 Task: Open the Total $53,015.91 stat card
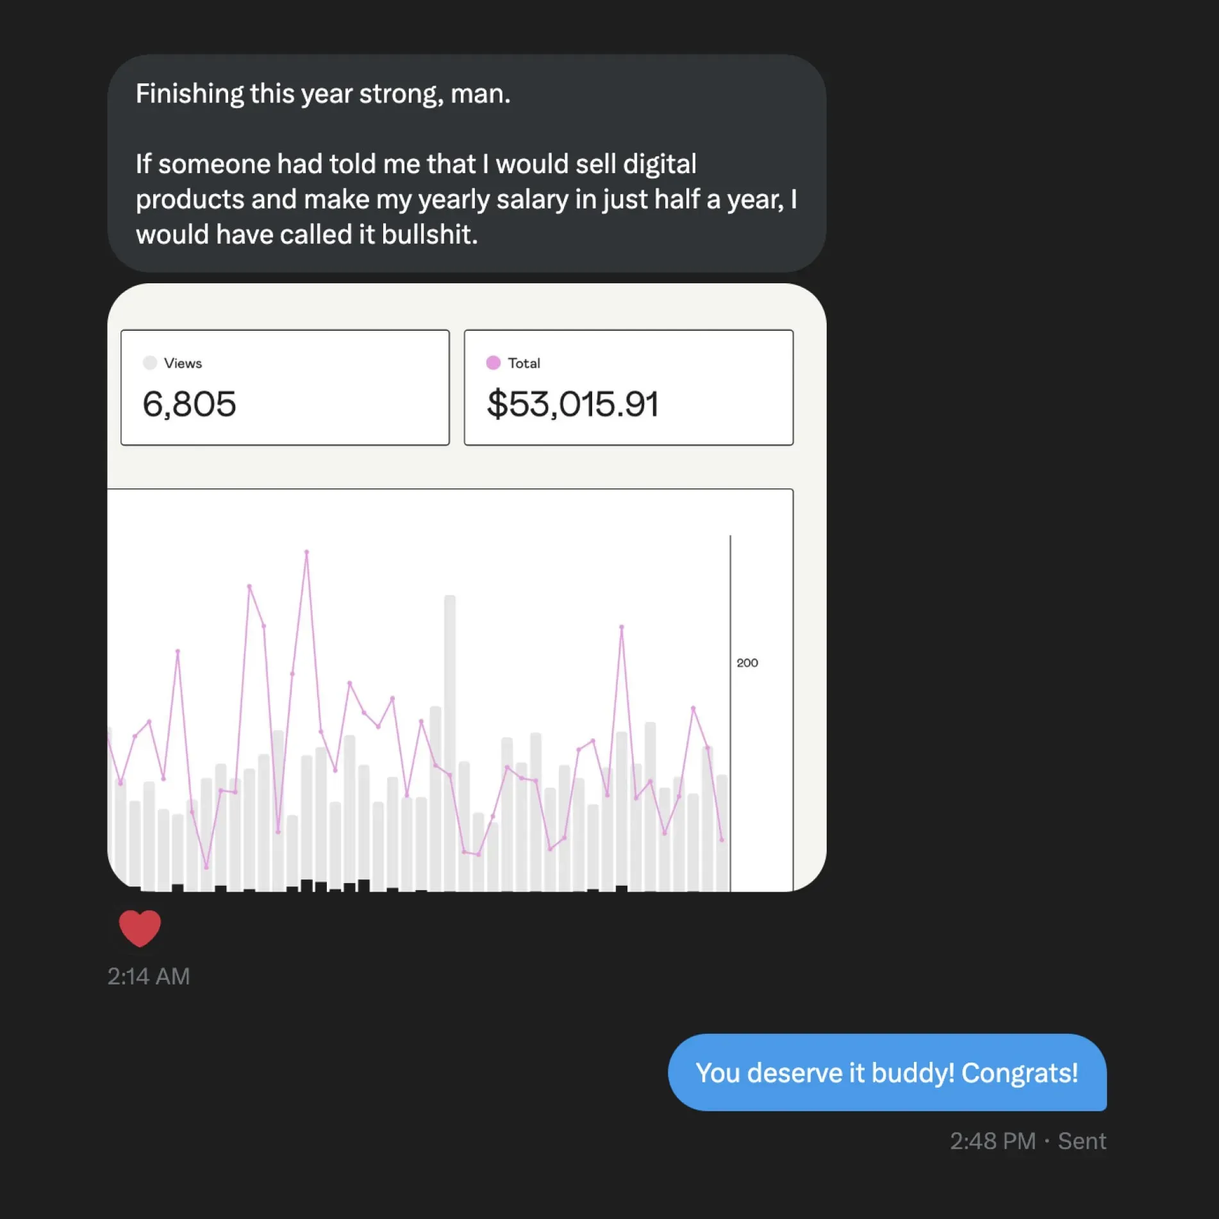pos(629,388)
